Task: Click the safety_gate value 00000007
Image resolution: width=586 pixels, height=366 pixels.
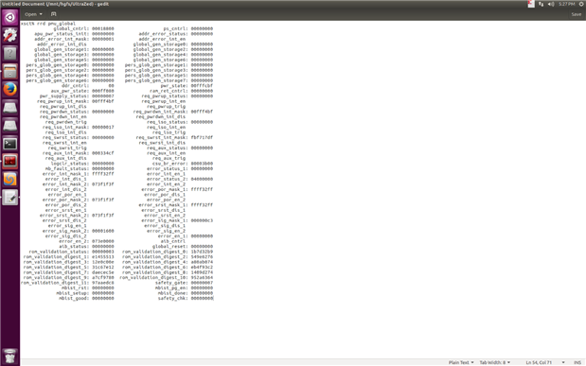Action: pyautogui.click(x=202, y=283)
